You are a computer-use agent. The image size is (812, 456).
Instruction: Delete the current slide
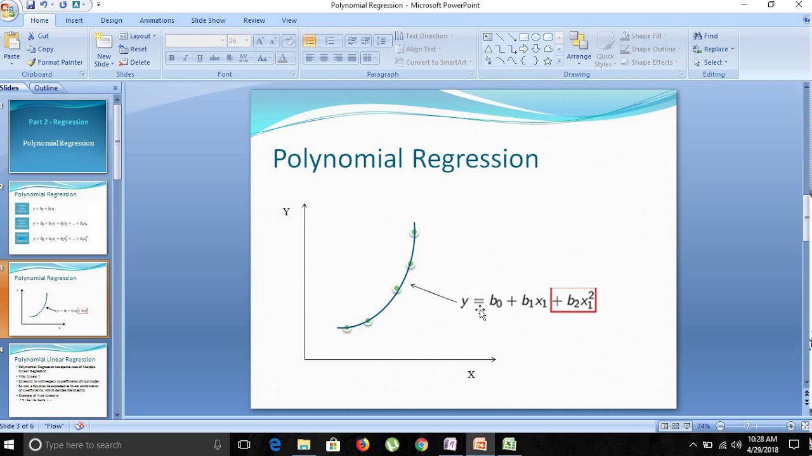click(x=134, y=62)
